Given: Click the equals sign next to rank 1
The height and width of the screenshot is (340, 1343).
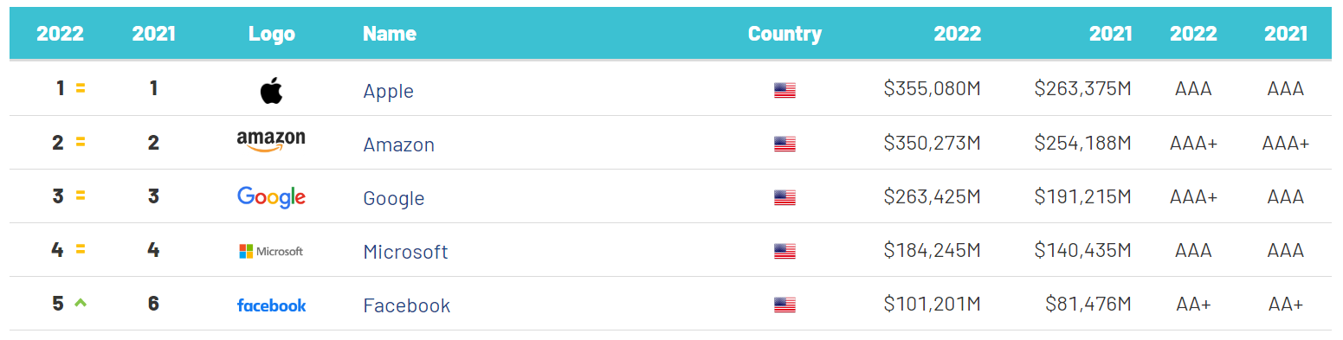Looking at the screenshot, I should pos(81,88).
